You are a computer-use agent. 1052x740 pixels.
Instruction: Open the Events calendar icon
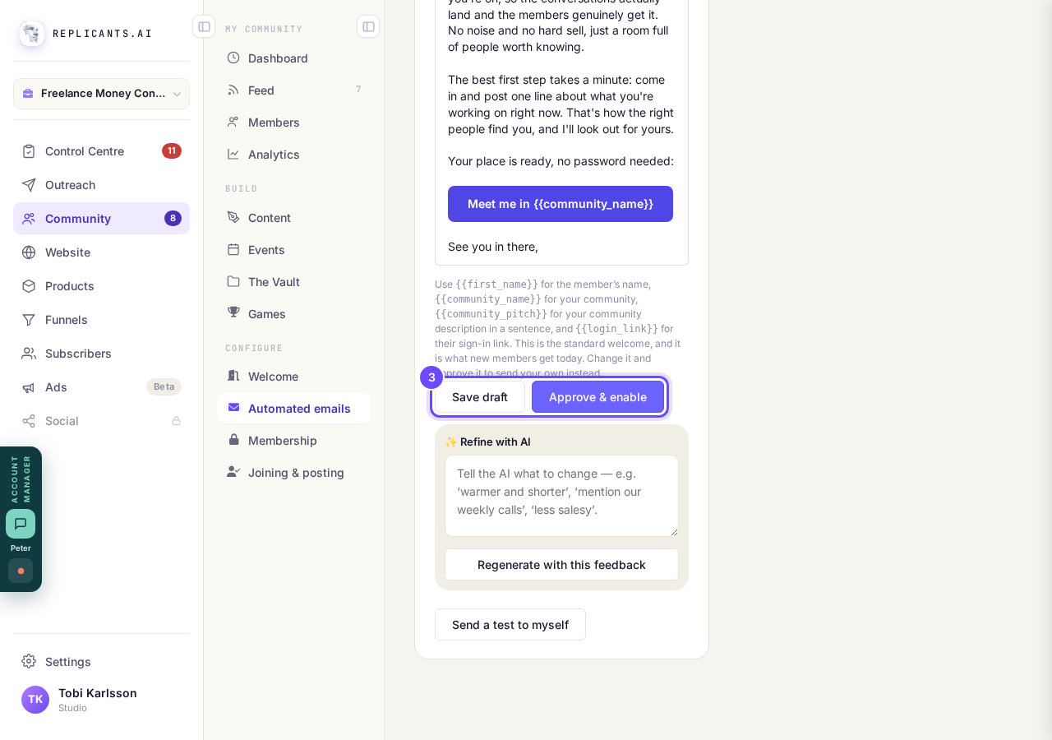tap(233, 250)
